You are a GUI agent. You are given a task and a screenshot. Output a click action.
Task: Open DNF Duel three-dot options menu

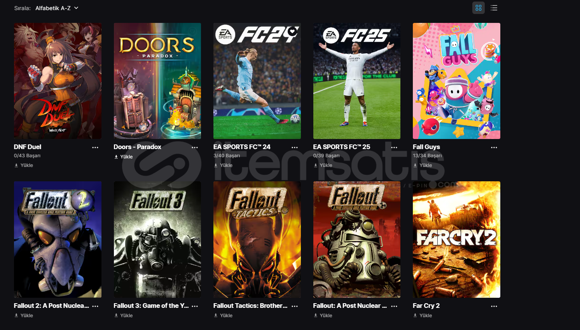(95, 148)
